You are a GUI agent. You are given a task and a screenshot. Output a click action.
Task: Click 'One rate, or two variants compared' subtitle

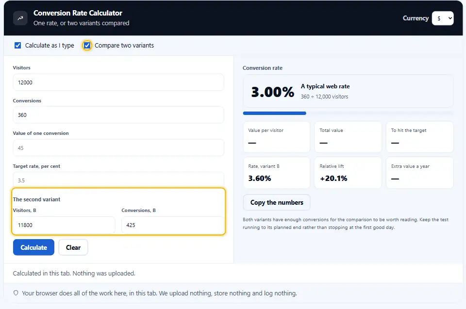click(82, 23)
